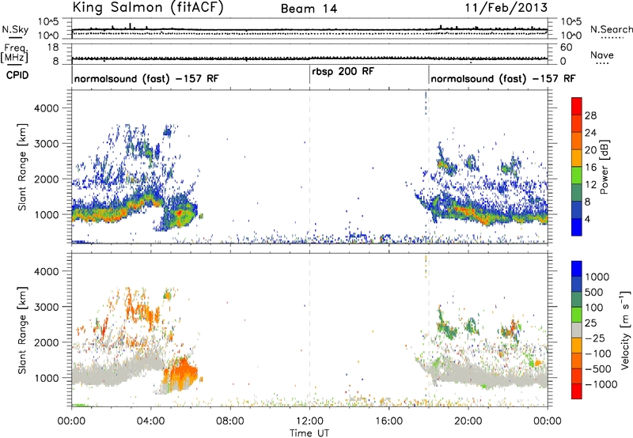Click the "28" power colorbar value
Viewport: 633px width, 438px height.
[x=590, y=115]
